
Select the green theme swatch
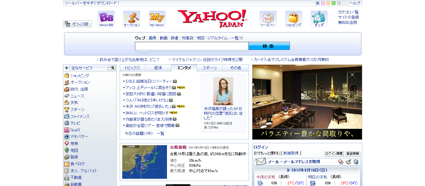coord(334,3)
